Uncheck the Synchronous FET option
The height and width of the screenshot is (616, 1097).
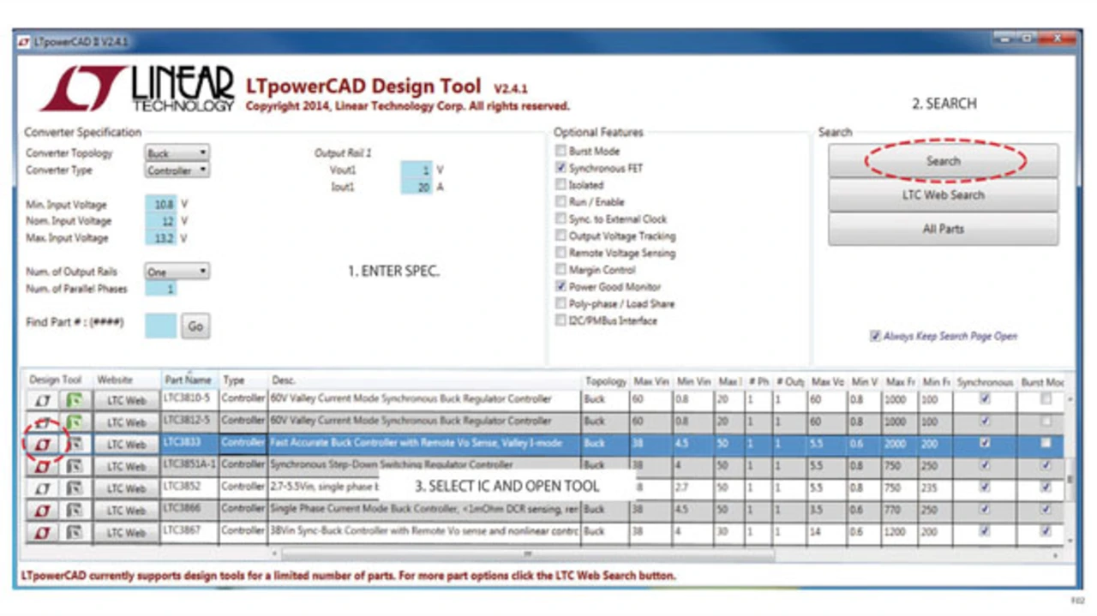tap(560, 168)
